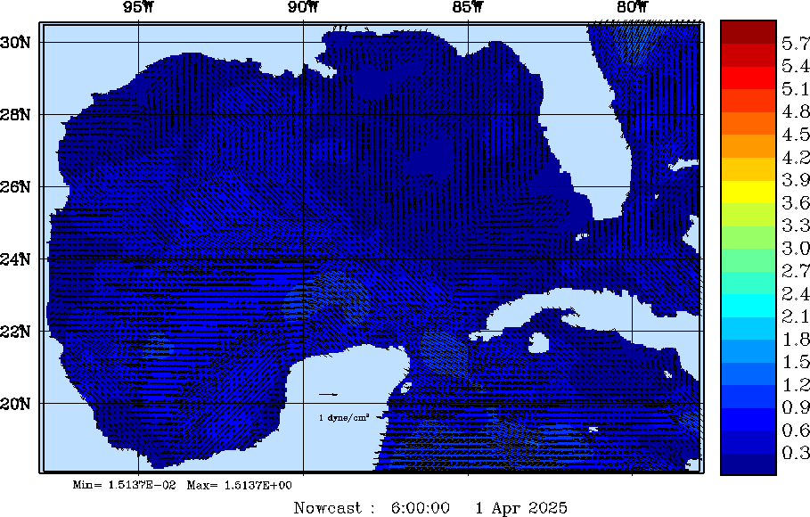Click the 1.2 color bar value

[x=796, y=385]
